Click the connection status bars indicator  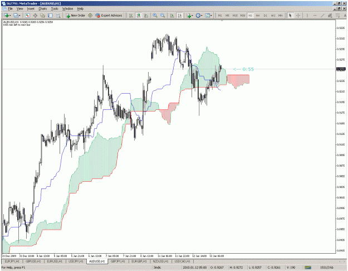tap(307, 268)
